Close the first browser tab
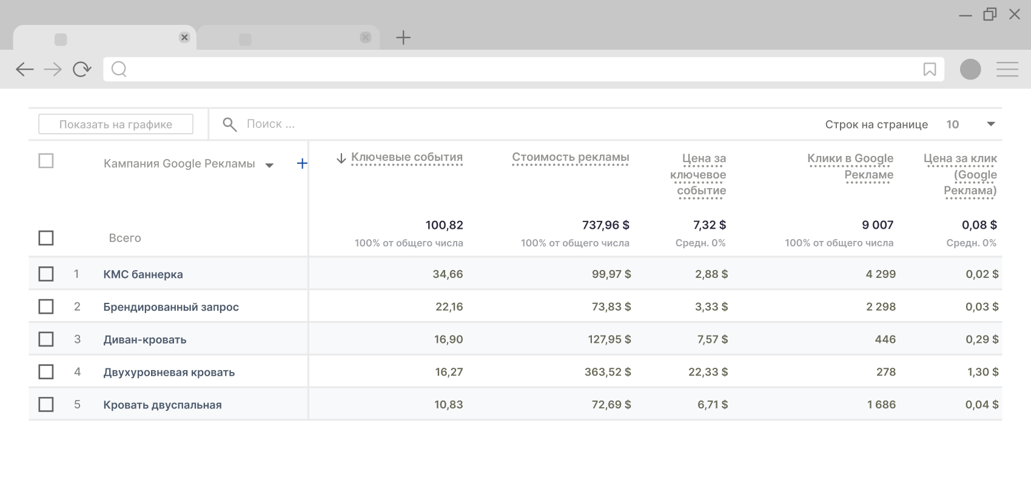The image size is (1031, 477). click(x=184, y=38)
